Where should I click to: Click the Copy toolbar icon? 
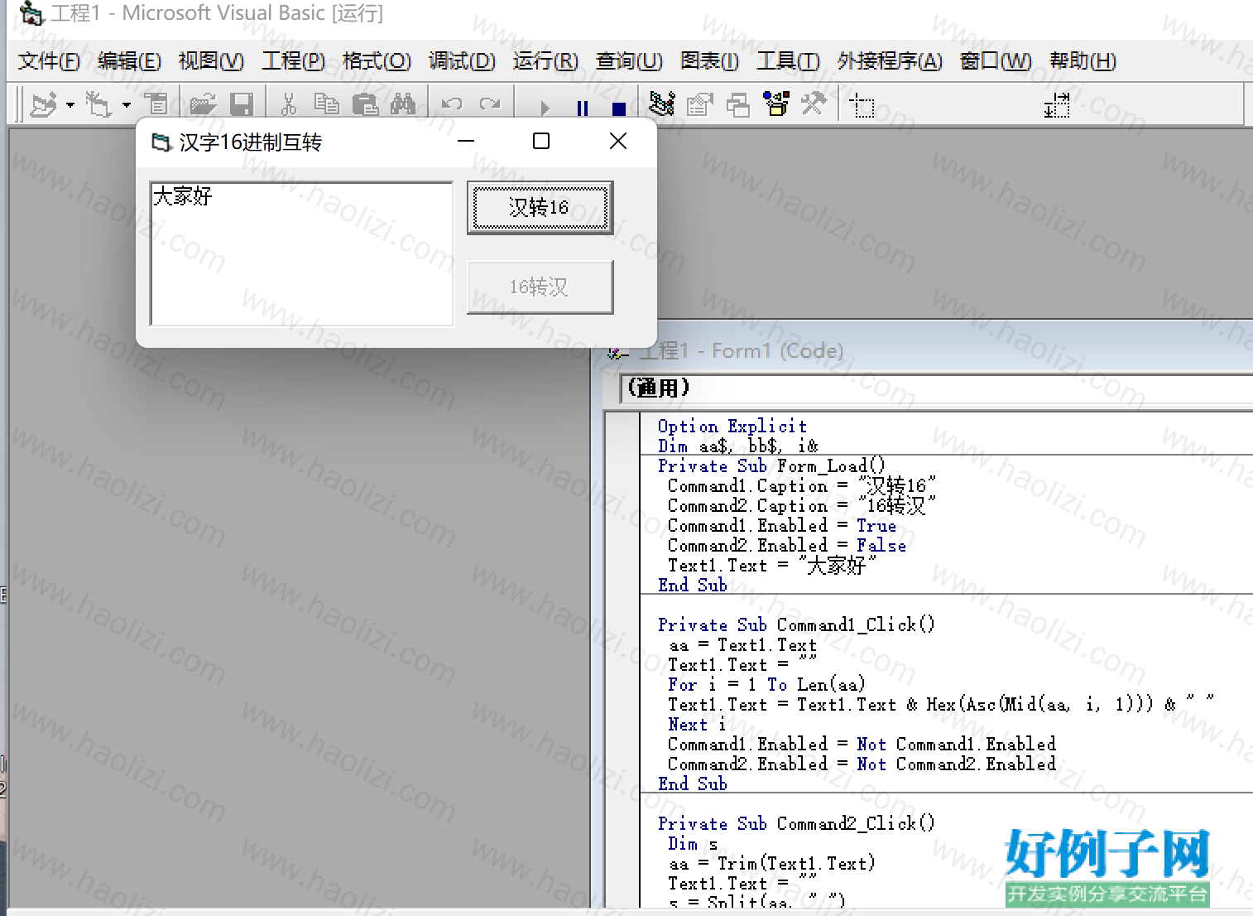coord(327,105)
